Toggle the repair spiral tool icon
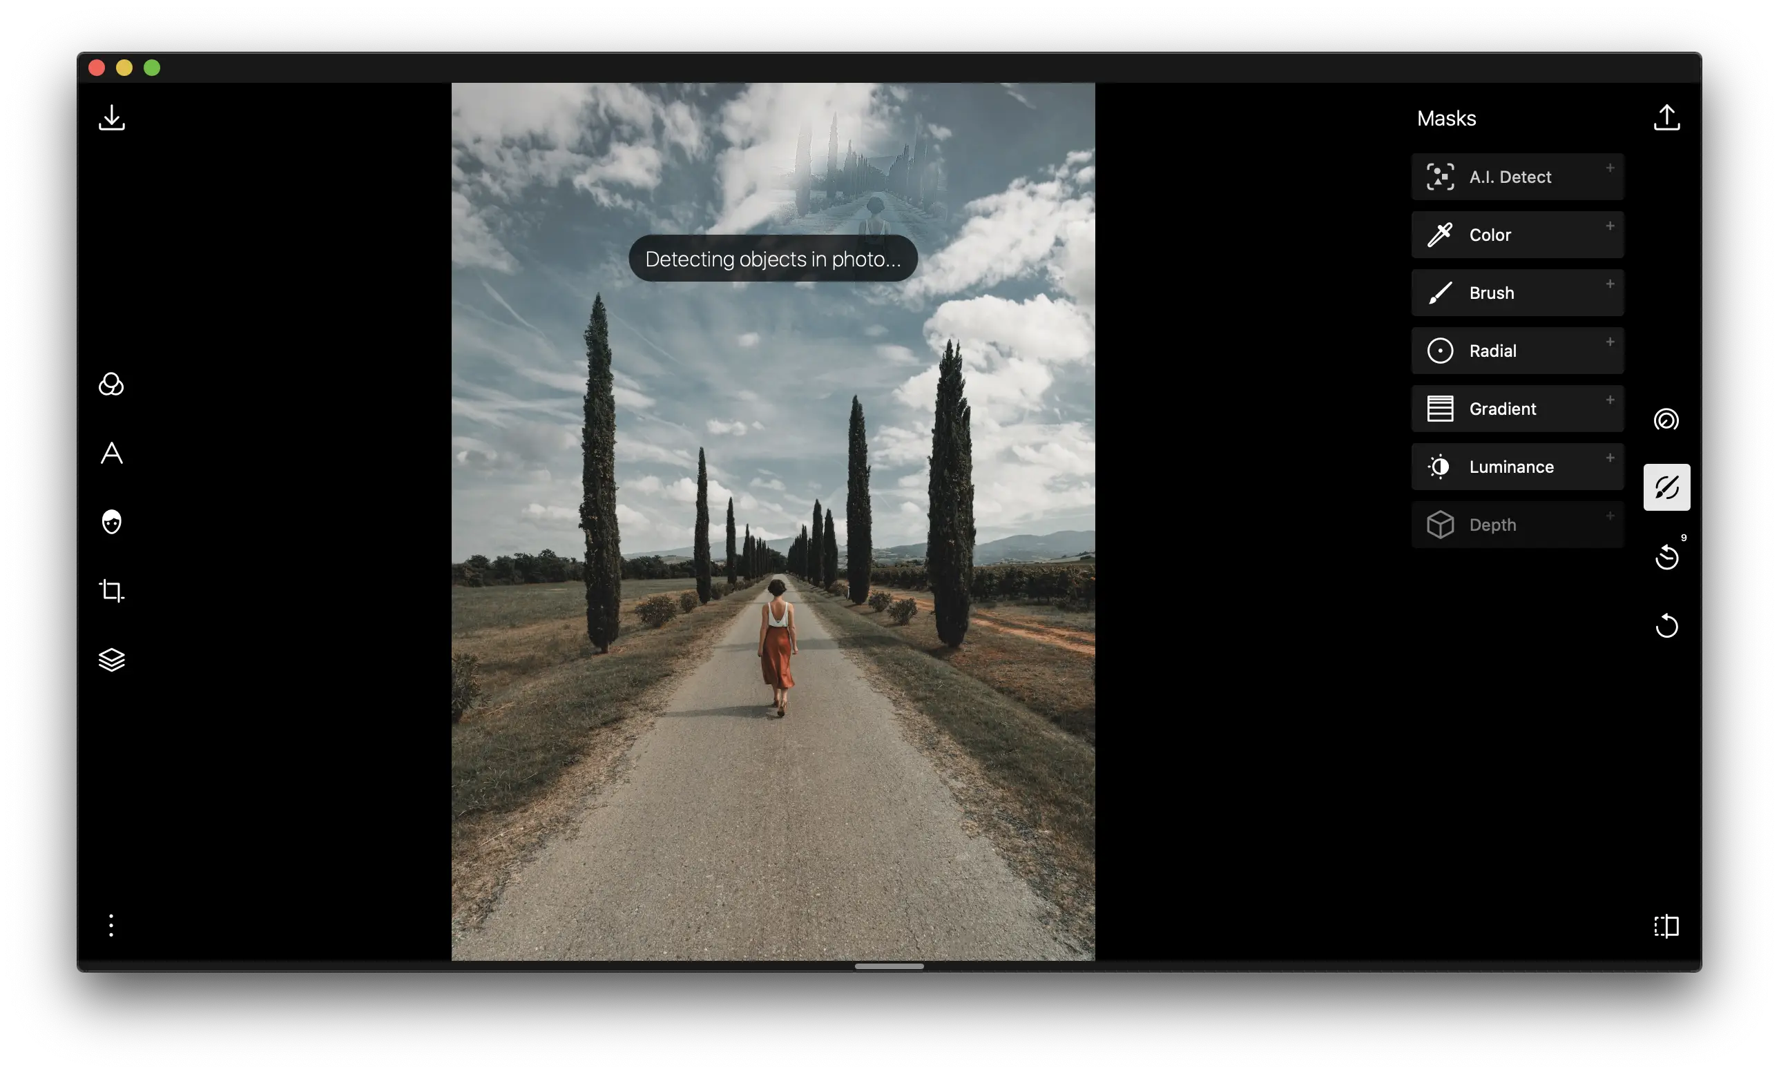This screenshot has width=1779, height=1074. point(1666,420)
